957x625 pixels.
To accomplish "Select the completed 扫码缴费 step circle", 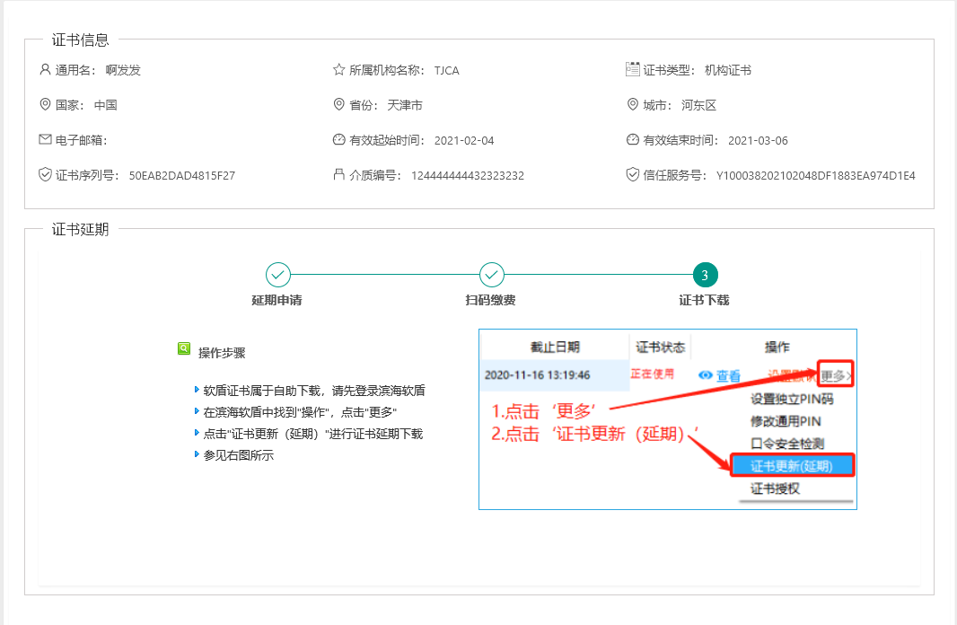I will pyautogui.click(x=491, y=275).
